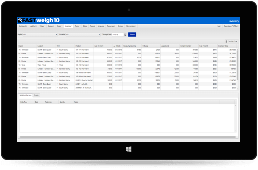Viewport: 258px width, 170px height.
Task: Click the inventory grid vertical scrollbar
Action: (238, 66)
